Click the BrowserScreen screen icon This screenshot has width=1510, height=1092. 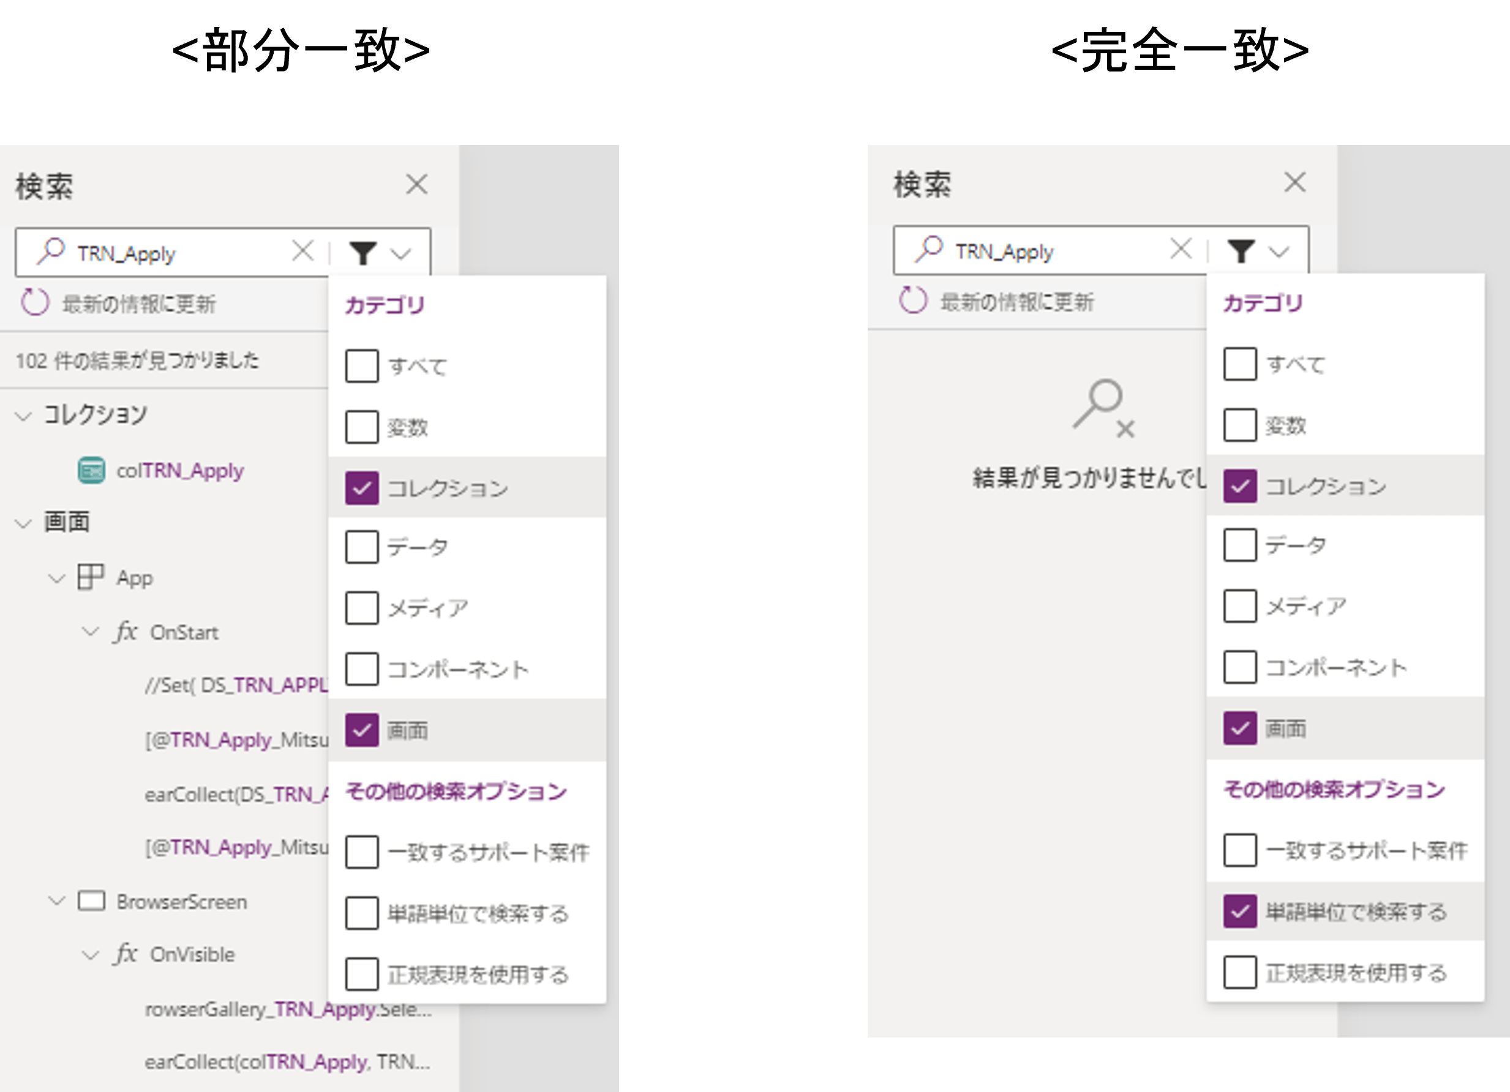click(91, 901)
